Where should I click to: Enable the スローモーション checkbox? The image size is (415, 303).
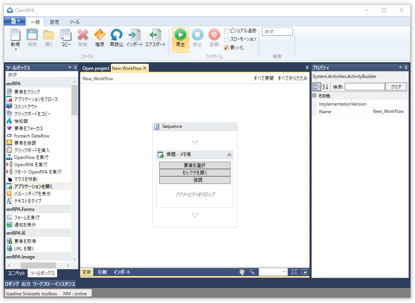point(226,39)
